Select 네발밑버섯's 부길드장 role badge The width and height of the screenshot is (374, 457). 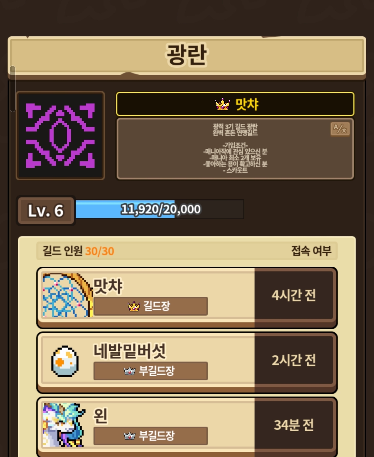[151, 371]
